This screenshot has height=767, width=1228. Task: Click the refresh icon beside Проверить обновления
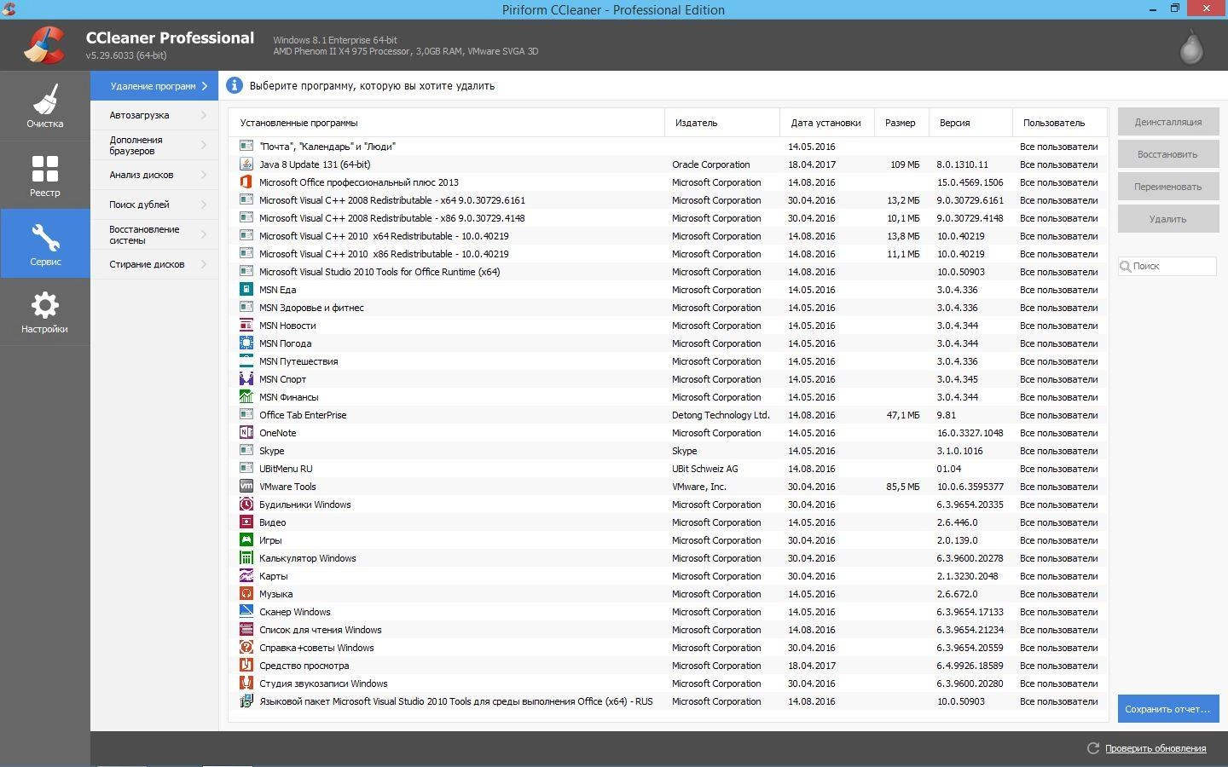[x=1093, y=748]
